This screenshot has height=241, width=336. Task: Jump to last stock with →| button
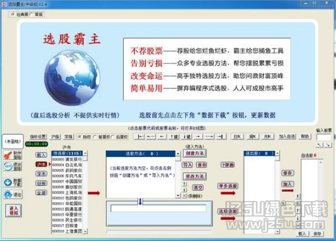tap(221, 136)
